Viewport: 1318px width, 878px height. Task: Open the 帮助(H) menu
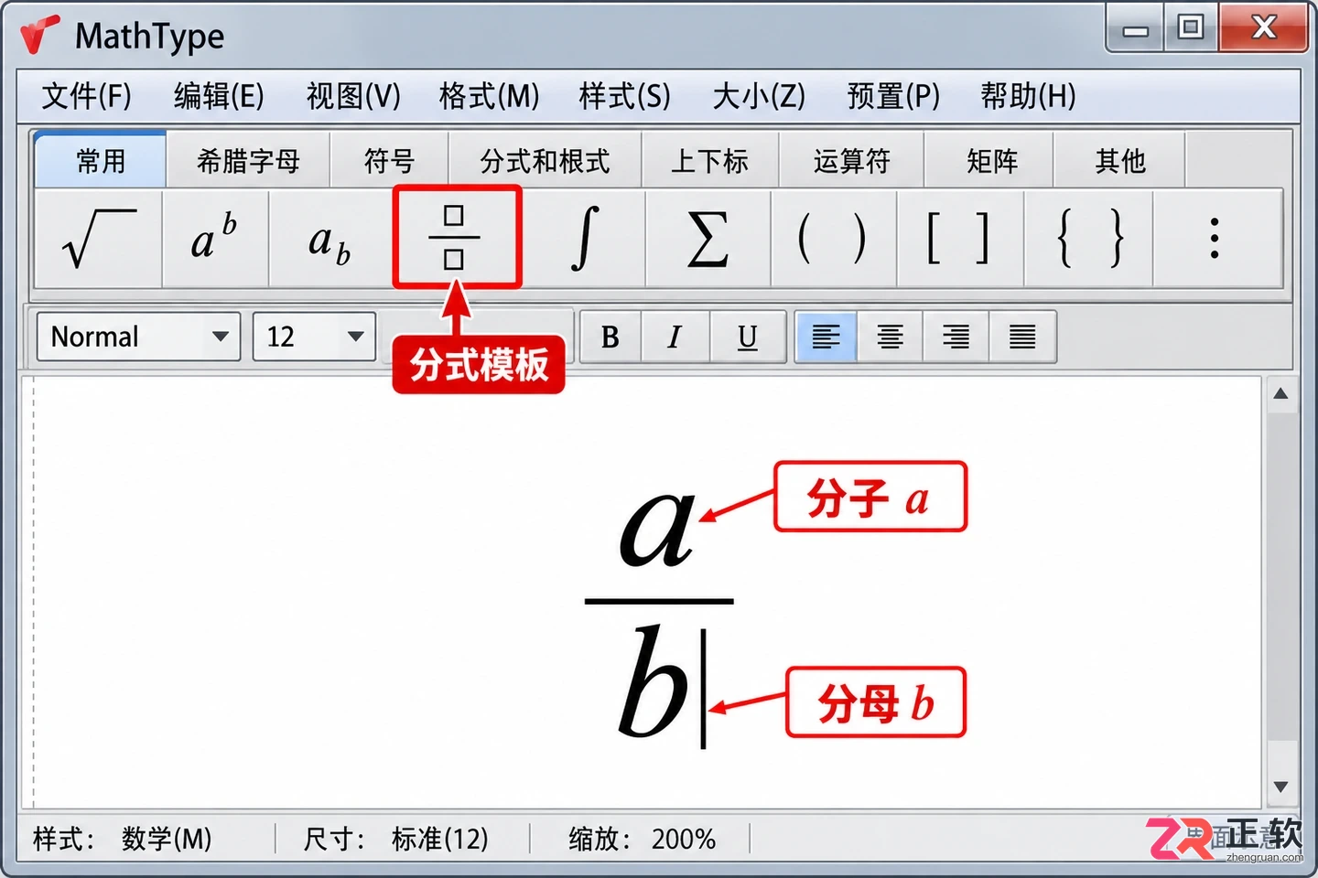tap(1028, 96)
